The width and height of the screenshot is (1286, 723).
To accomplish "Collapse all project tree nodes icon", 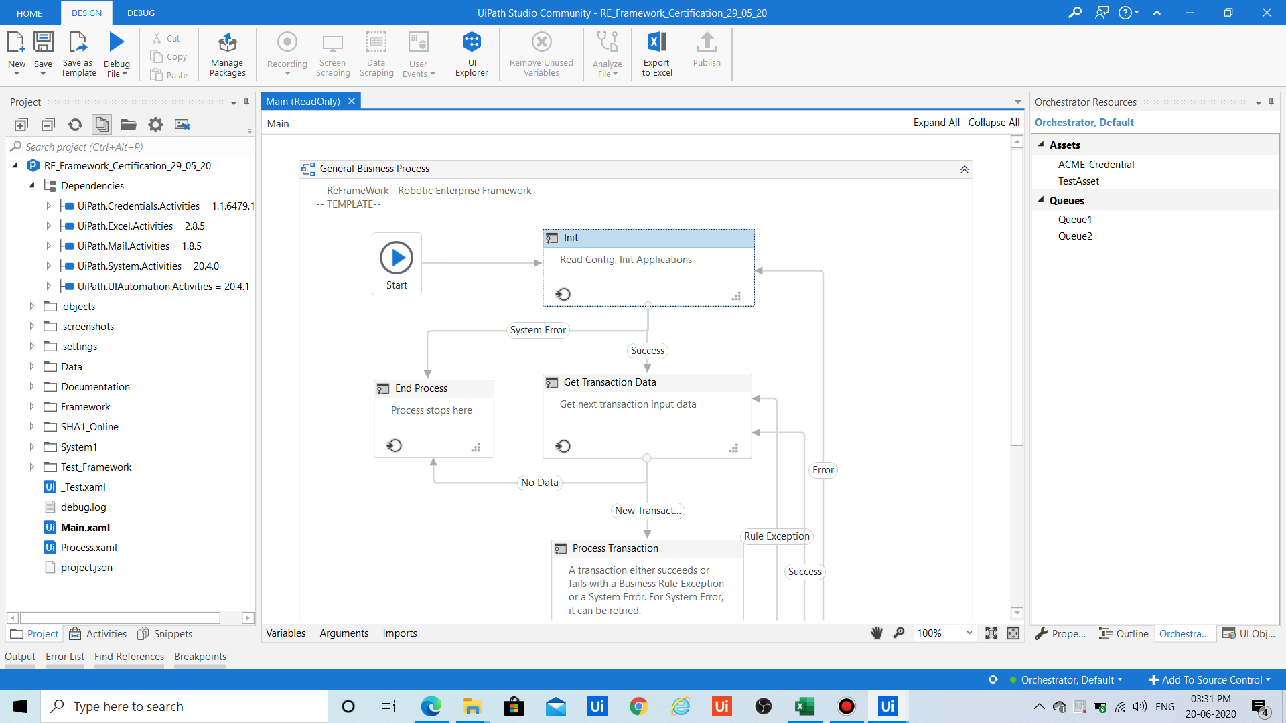I will pyautogui.click(x=48, y=125).
